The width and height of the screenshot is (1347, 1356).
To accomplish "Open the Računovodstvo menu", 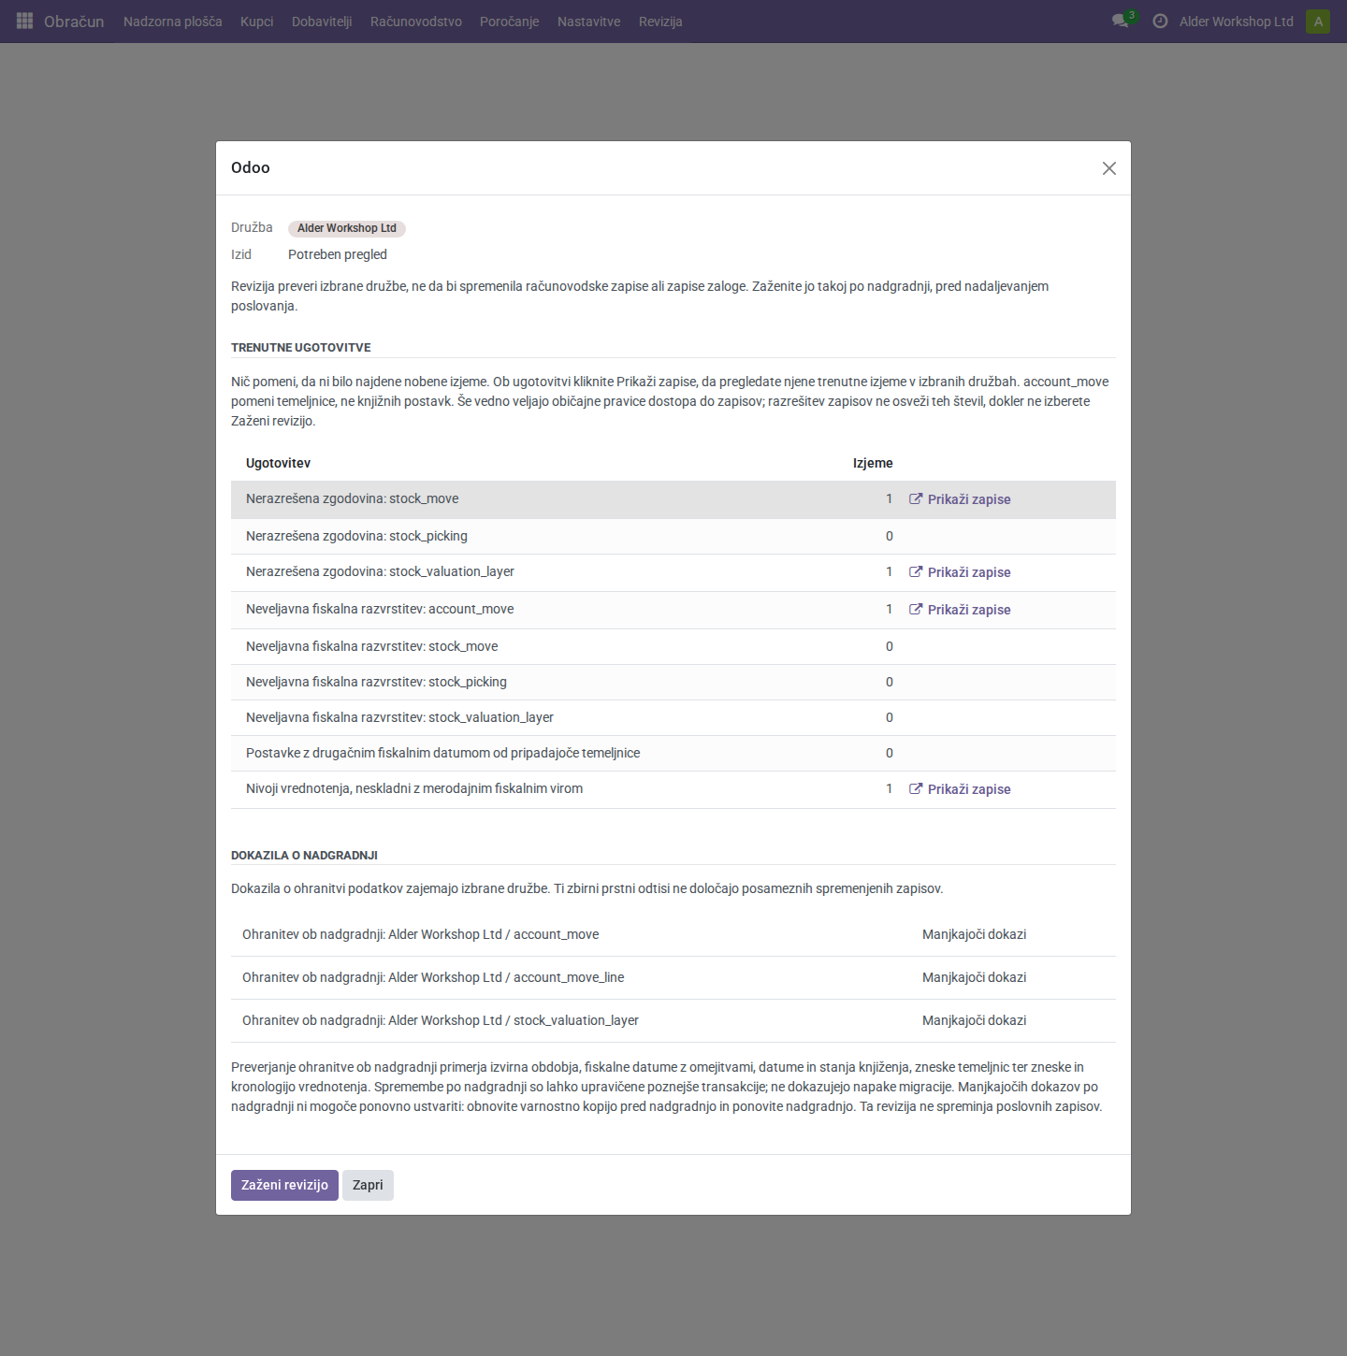I will tap(416, 22).
